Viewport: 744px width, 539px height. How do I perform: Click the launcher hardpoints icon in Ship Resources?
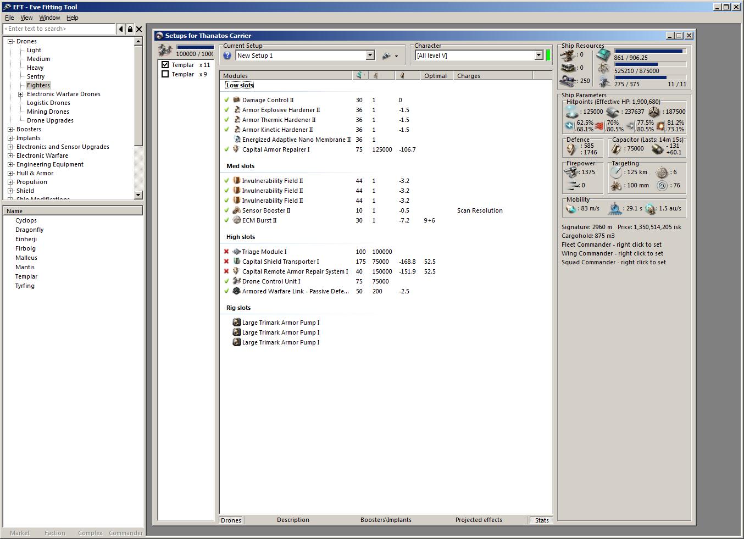click(x=568, y=68)
